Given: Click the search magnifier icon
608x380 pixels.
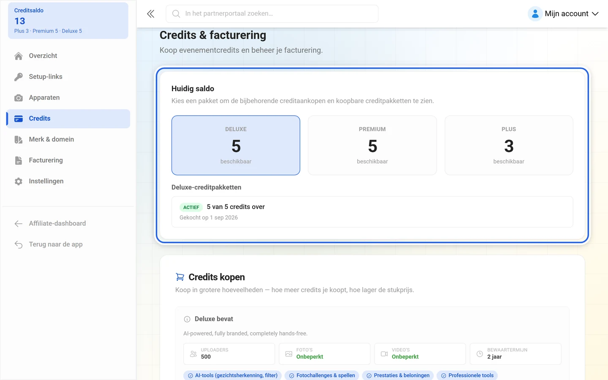Looking at the screenshot, I should click(176, 14).
